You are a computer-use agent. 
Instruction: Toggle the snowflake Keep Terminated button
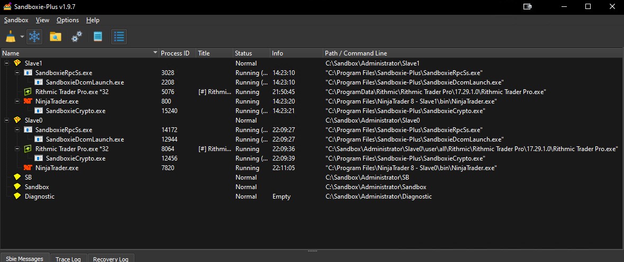tap(35, 37)
